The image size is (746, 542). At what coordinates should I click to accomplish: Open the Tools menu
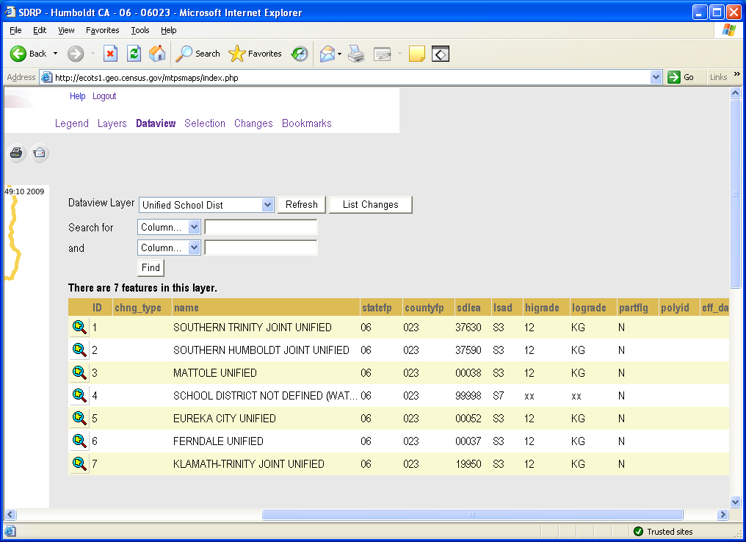tap(140, 30)
